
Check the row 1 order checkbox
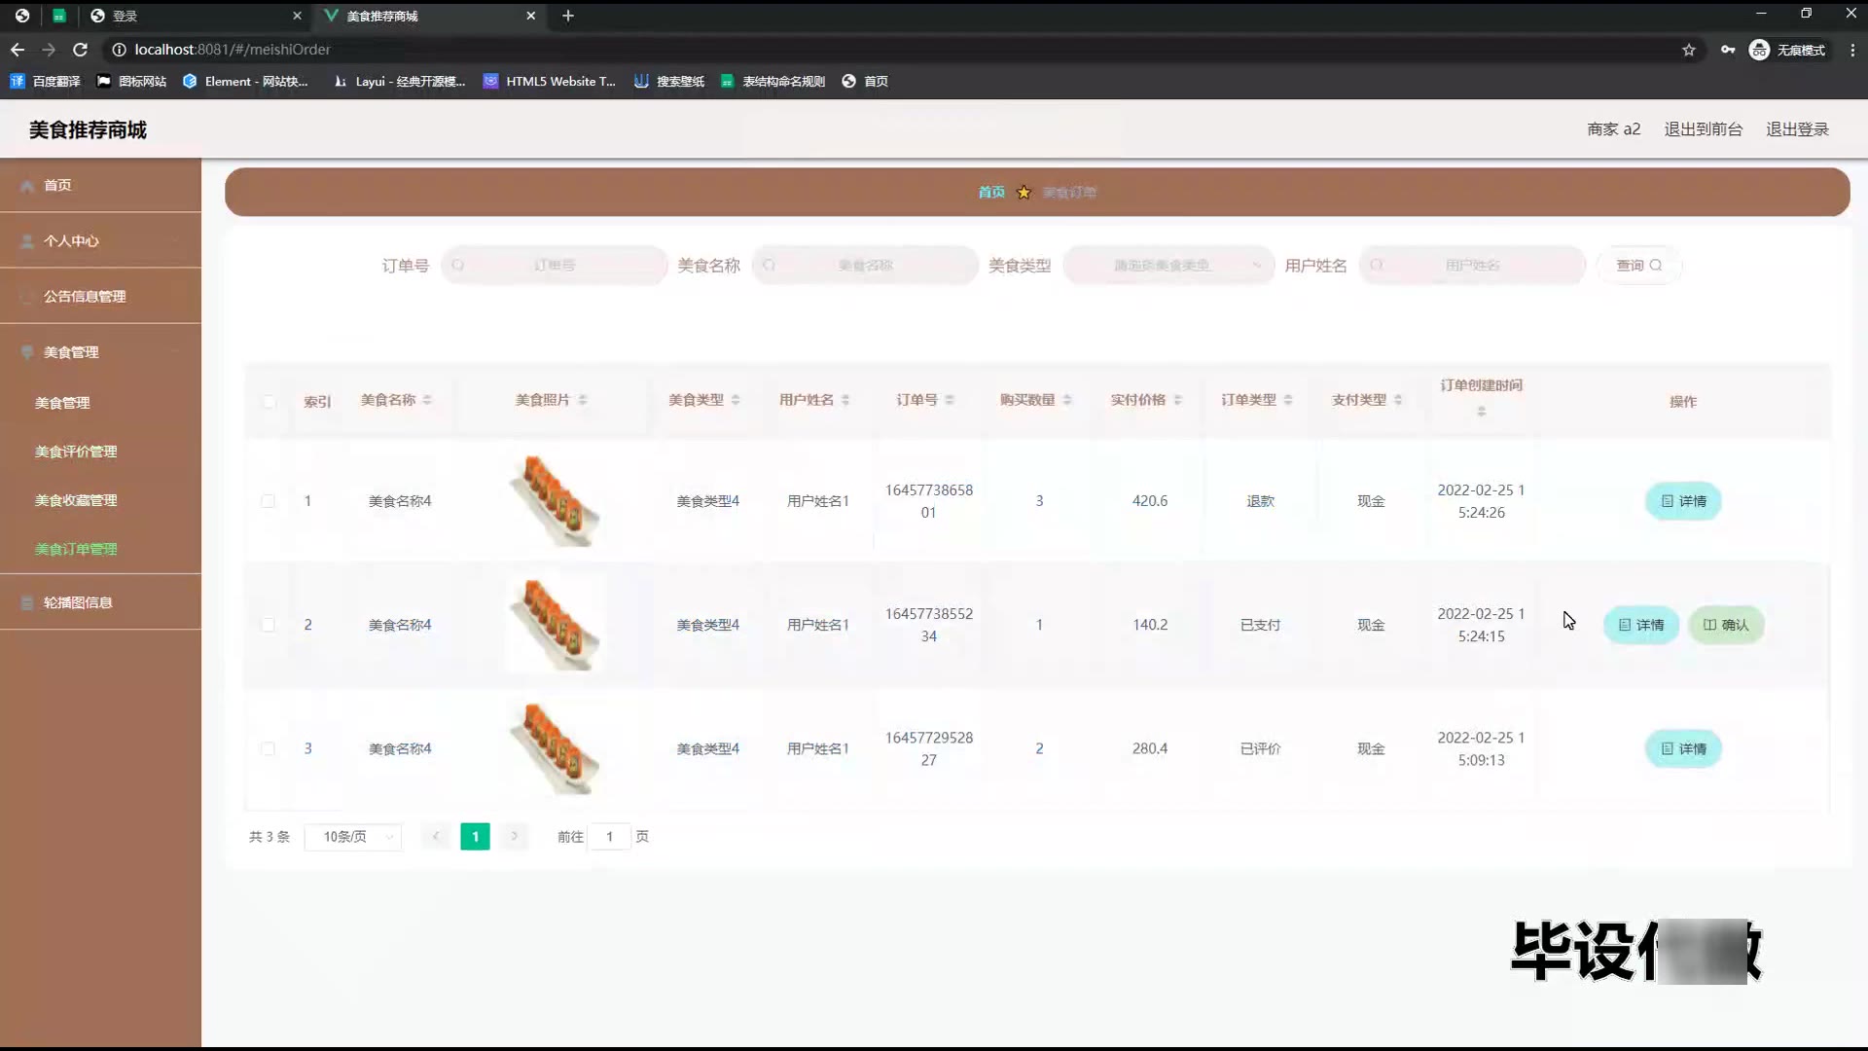(x=269, y=501)
